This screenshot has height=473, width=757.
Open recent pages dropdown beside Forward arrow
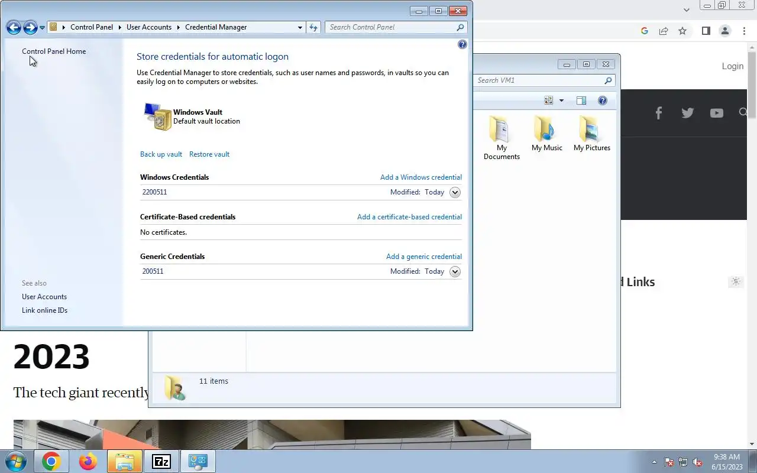click(x=42, y=28)
